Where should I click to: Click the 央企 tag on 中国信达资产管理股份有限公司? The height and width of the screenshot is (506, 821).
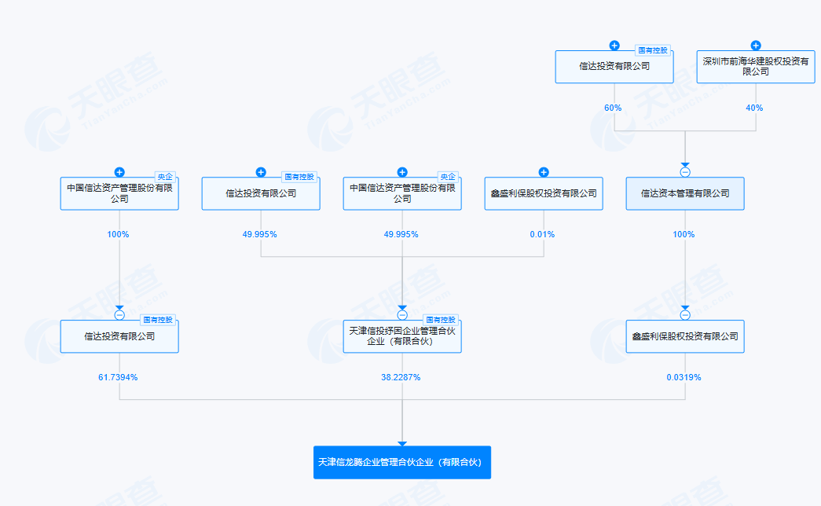165,178
